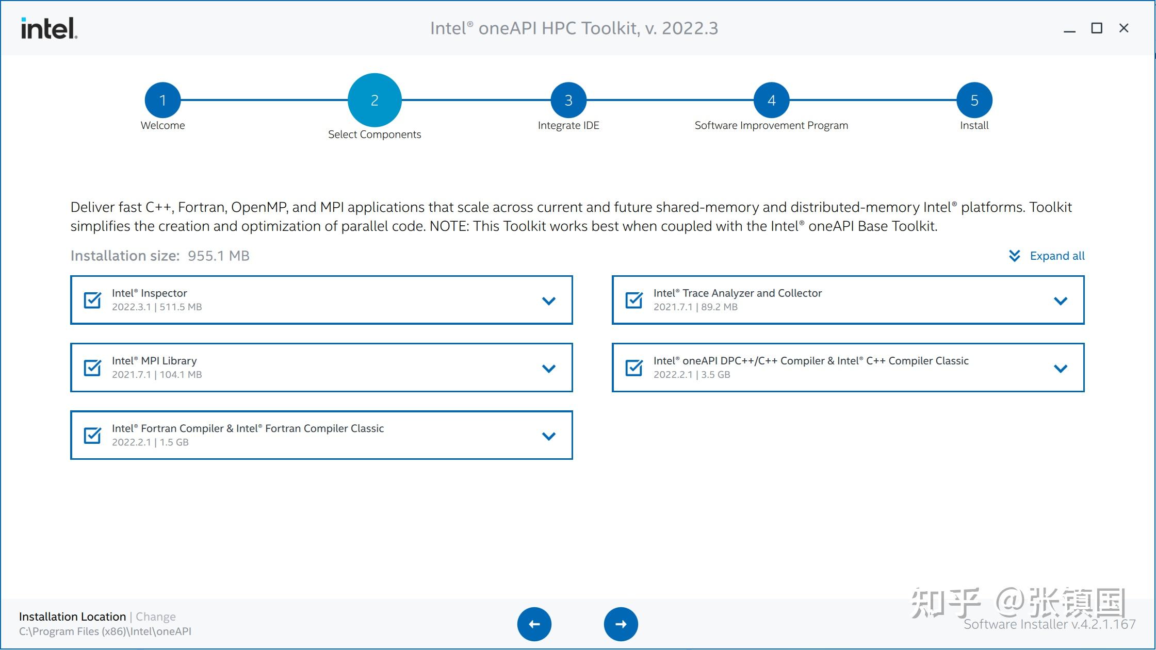1156x650 pixels.
Task: Click the Expand all link
Action: coord(1057,256)
